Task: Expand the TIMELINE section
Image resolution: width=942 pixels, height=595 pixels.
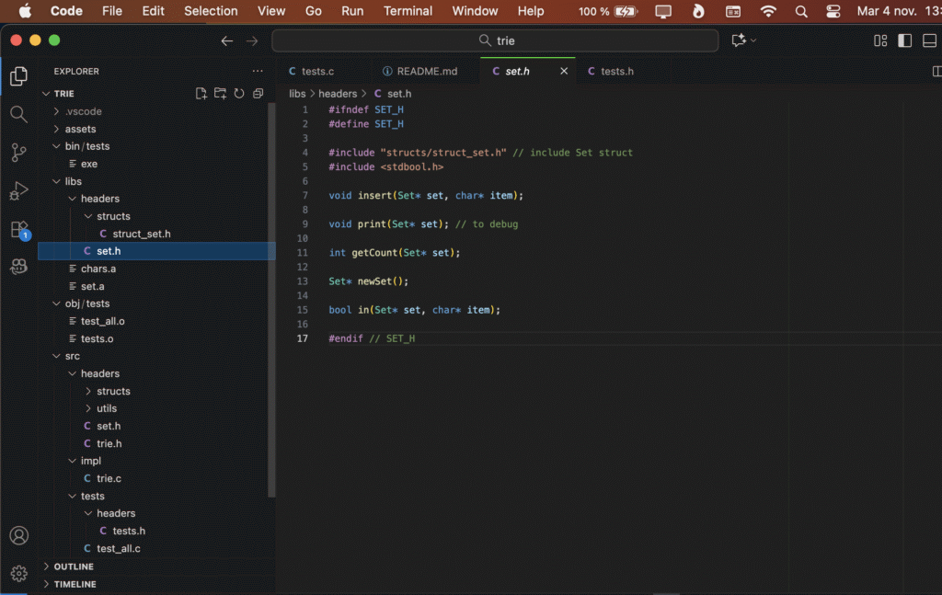Action: [x=75, y=584]
